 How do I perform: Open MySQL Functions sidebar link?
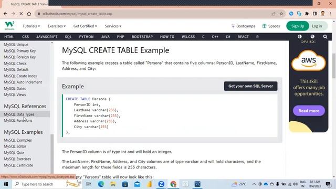pos(18,121)
